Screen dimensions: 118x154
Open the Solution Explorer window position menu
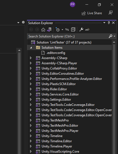click(x=104, y=23)
